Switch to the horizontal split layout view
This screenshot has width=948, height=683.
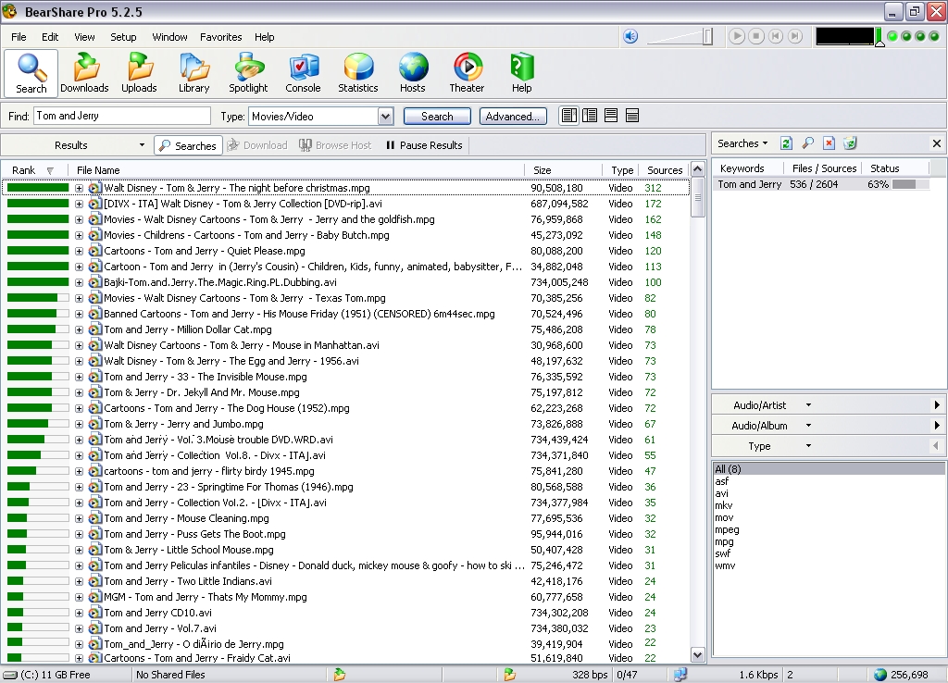(610, 115)
